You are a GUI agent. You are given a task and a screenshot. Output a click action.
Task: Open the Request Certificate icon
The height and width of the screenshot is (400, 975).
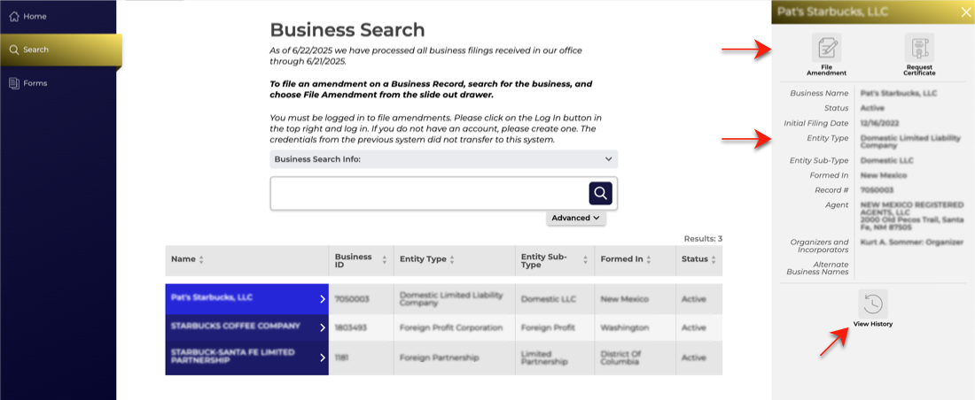coord(919,48)
